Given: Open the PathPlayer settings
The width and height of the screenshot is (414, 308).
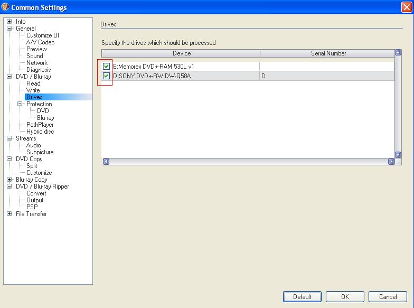Looking at the screenshot, I should [x=40, y=125].
